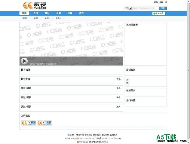Image resolution: width=190 pixels, height=144 pixels.
Task: Click the 视频排行榜 panel heading
Action: pos(132,25)
